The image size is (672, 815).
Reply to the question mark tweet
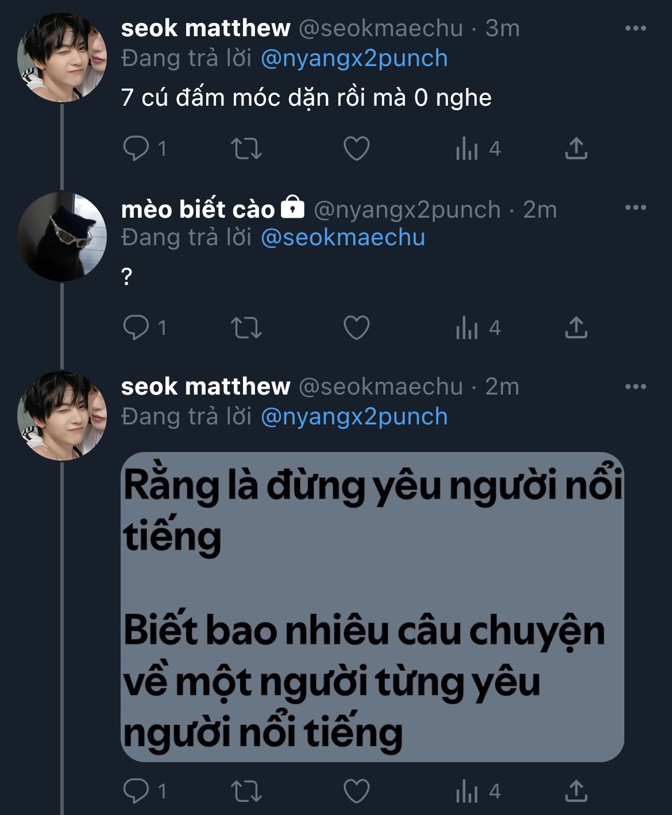[x=136, y=328]
